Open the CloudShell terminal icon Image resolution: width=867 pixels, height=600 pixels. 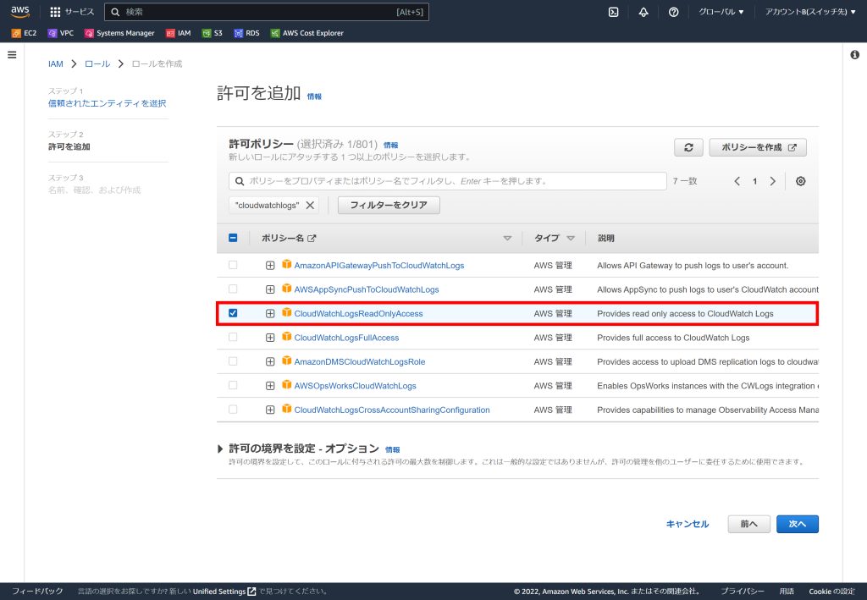coord(613,12)
